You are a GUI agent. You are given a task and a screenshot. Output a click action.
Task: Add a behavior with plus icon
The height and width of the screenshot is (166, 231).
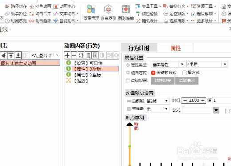click(x=67, y=55)
